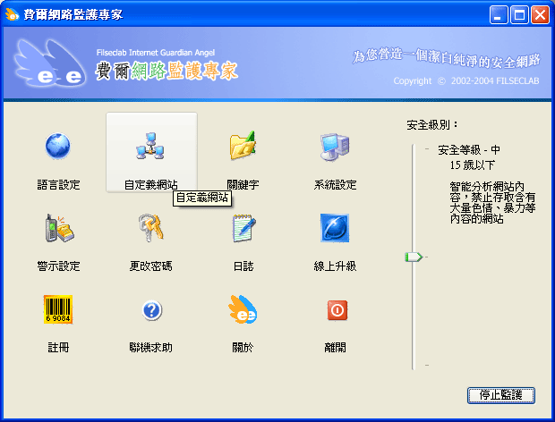Close the 費爾網路監護專家 window
555x422 pixels.
pyautogui.click(x=540, y=14)
